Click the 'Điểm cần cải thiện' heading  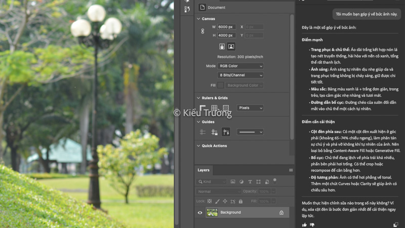tap(318, 122)
